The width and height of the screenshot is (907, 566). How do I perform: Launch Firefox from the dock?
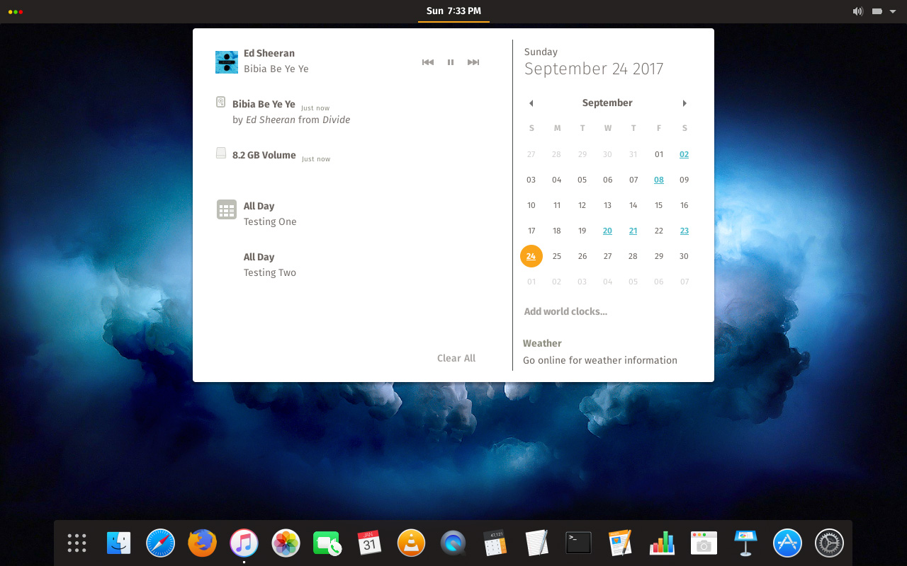point(202,543)
